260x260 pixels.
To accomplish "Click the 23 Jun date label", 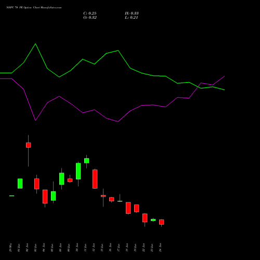I will (152, 248).
